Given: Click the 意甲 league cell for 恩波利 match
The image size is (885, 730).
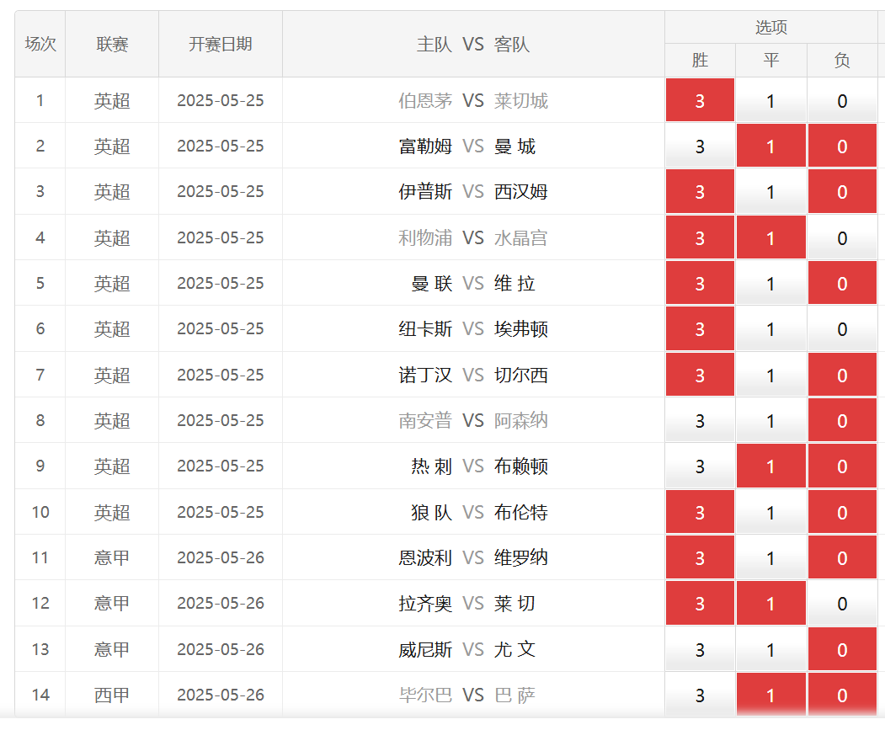Looking at the screenshot, I should point(112,557).
